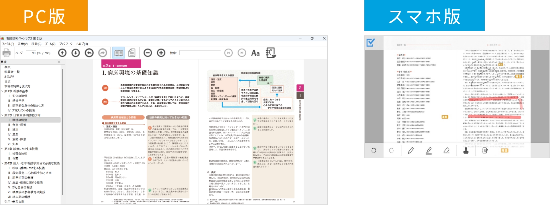This screenshot has width=550, height=205.
Task: Open the ブックマーク menu
Action: tap(66, 44)
